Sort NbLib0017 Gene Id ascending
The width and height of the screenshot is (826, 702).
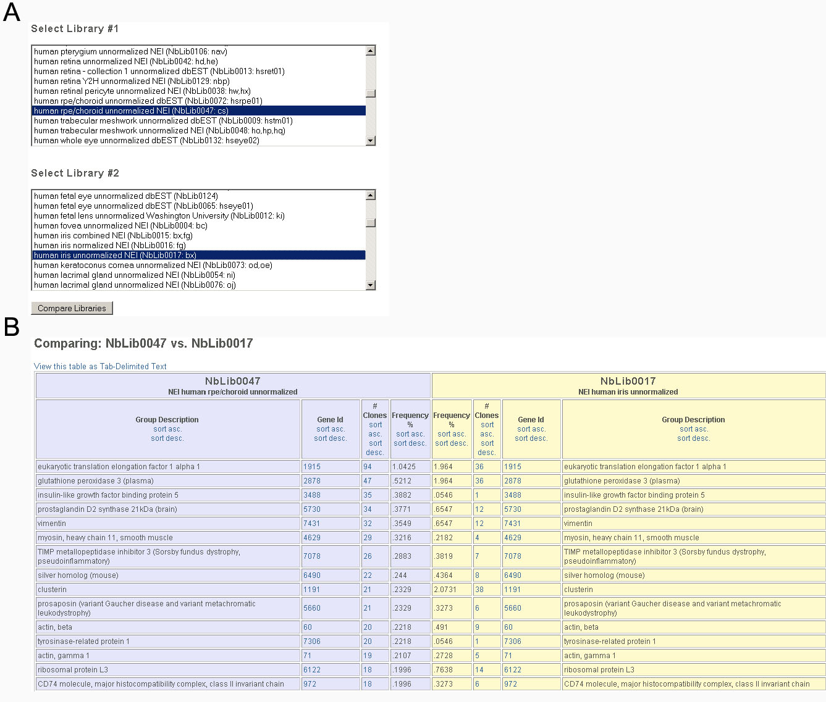[531, 429]
